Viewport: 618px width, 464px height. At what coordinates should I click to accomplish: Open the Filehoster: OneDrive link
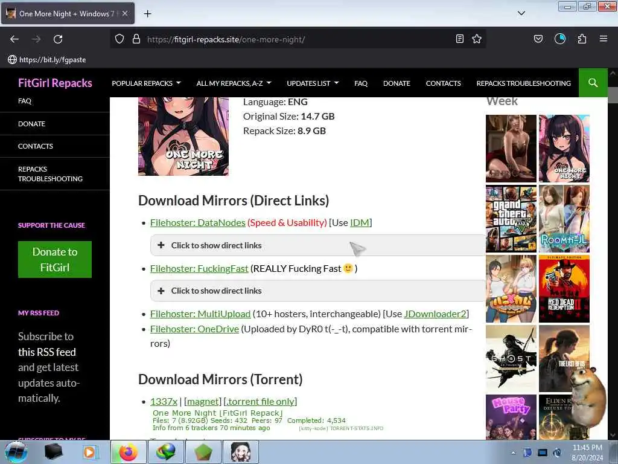point(194,329)
